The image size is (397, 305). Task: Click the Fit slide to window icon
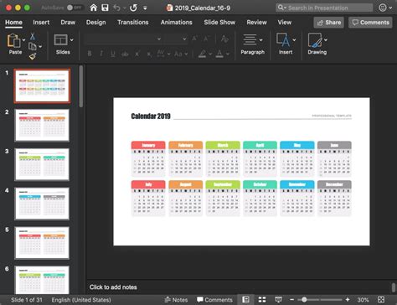click(x=381, y=300)
